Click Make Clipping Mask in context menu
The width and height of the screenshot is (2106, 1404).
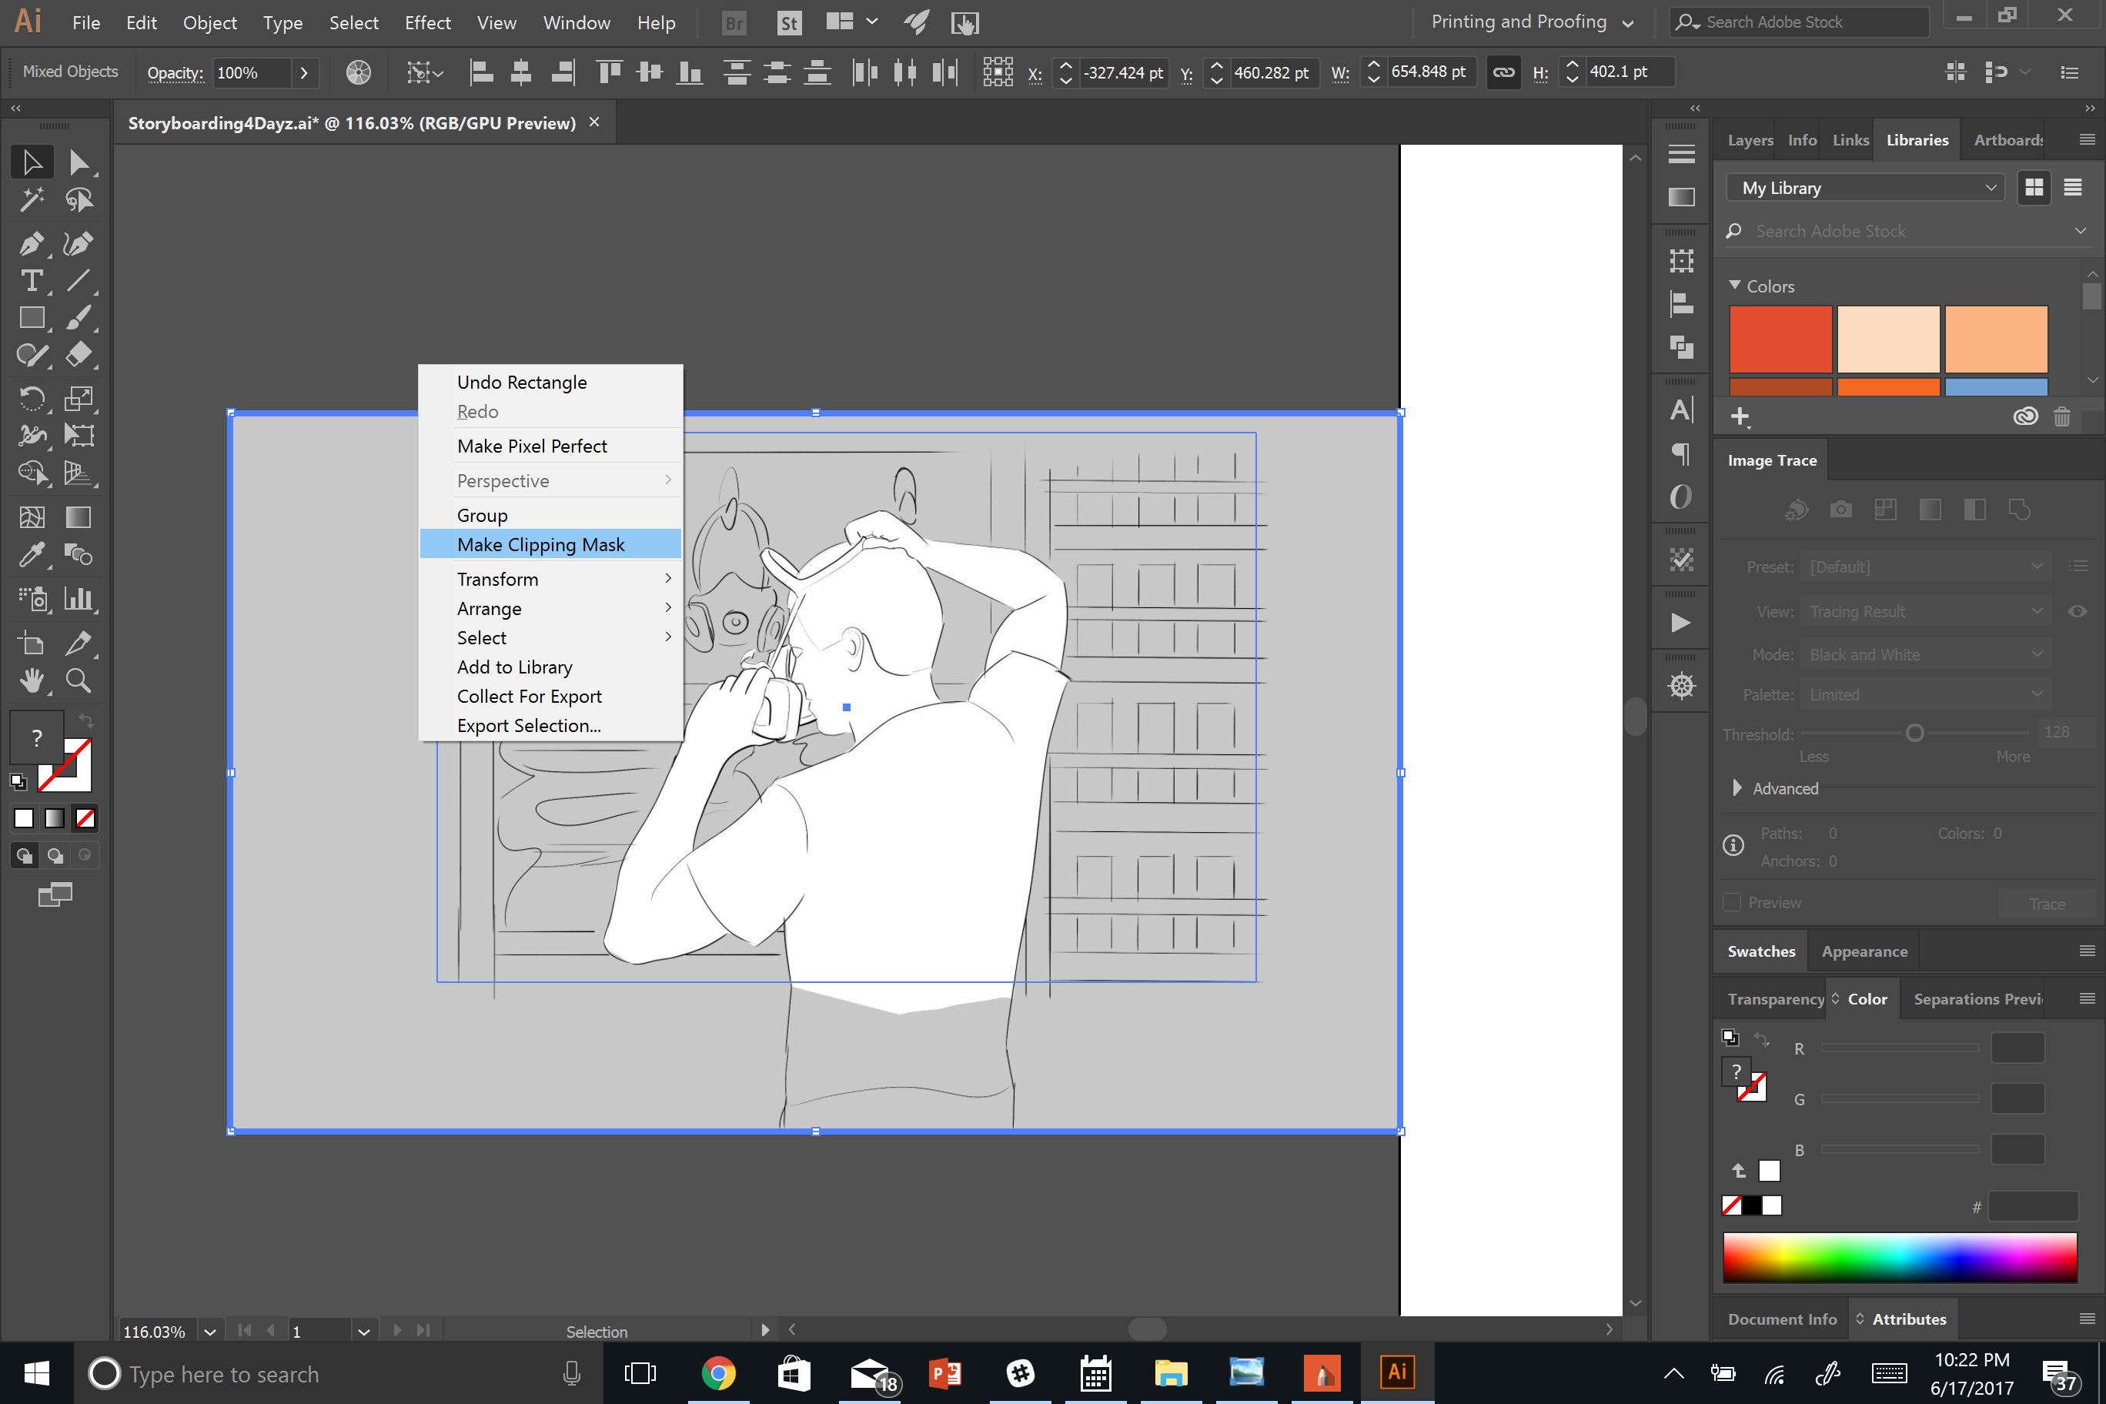coord(540,543)
